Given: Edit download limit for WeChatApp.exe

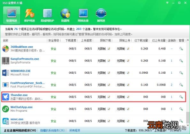Looking at the screenshot, I should coord(109,109).
